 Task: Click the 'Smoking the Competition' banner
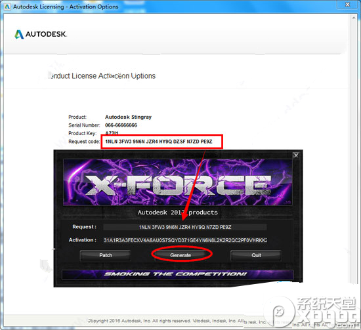178,274
